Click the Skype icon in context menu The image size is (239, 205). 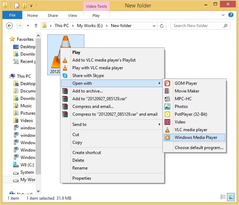pyautogui.click(x=65, y=76)
